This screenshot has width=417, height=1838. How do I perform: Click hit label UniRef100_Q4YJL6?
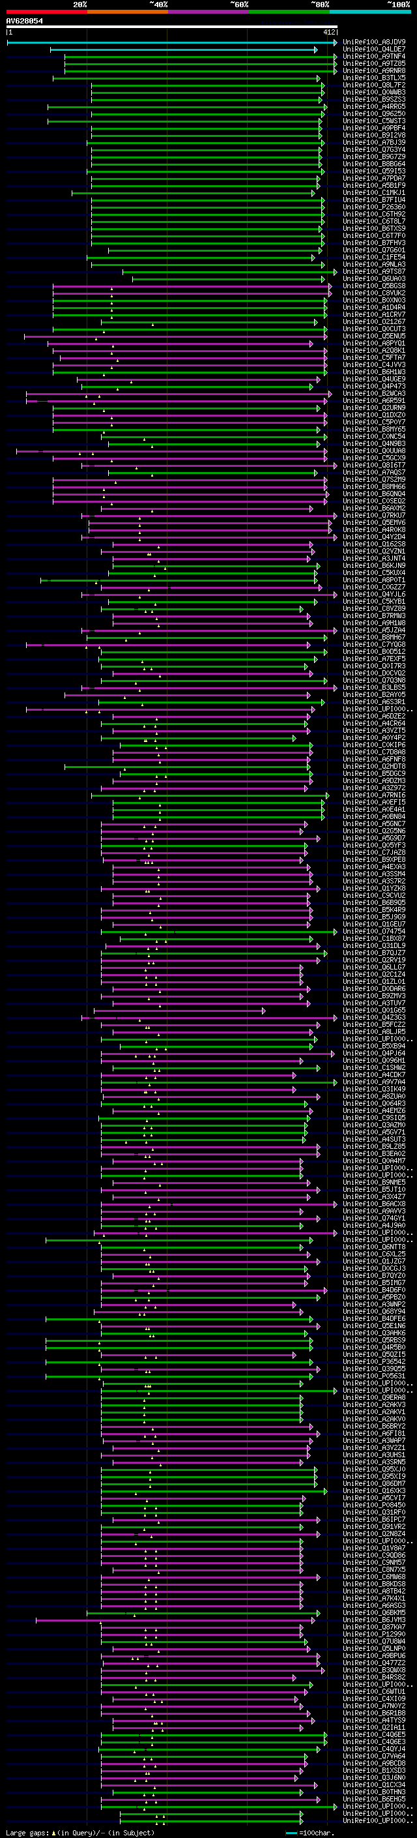point(374,595)
